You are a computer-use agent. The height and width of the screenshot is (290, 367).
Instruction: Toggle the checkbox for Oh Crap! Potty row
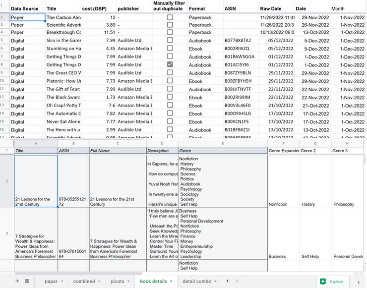tap(170, 105)
